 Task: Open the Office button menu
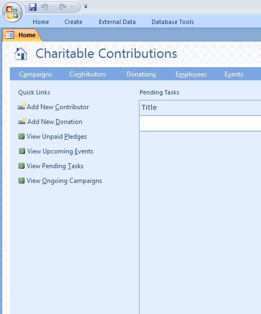(x=12, y=12)
